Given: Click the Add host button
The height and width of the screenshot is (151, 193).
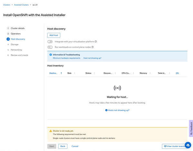Looking at the screenshot, I should pyautogui.click(x=54, y=35).
